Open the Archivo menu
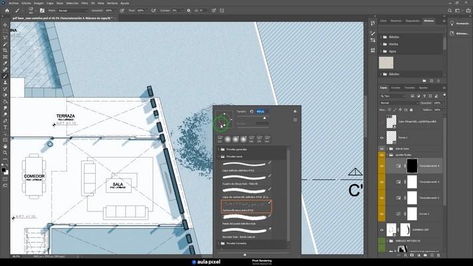 pyautogui.click(x=13, y=3)
